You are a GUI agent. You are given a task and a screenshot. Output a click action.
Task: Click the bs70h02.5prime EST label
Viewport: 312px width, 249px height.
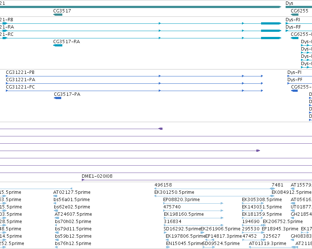point(73,222)
